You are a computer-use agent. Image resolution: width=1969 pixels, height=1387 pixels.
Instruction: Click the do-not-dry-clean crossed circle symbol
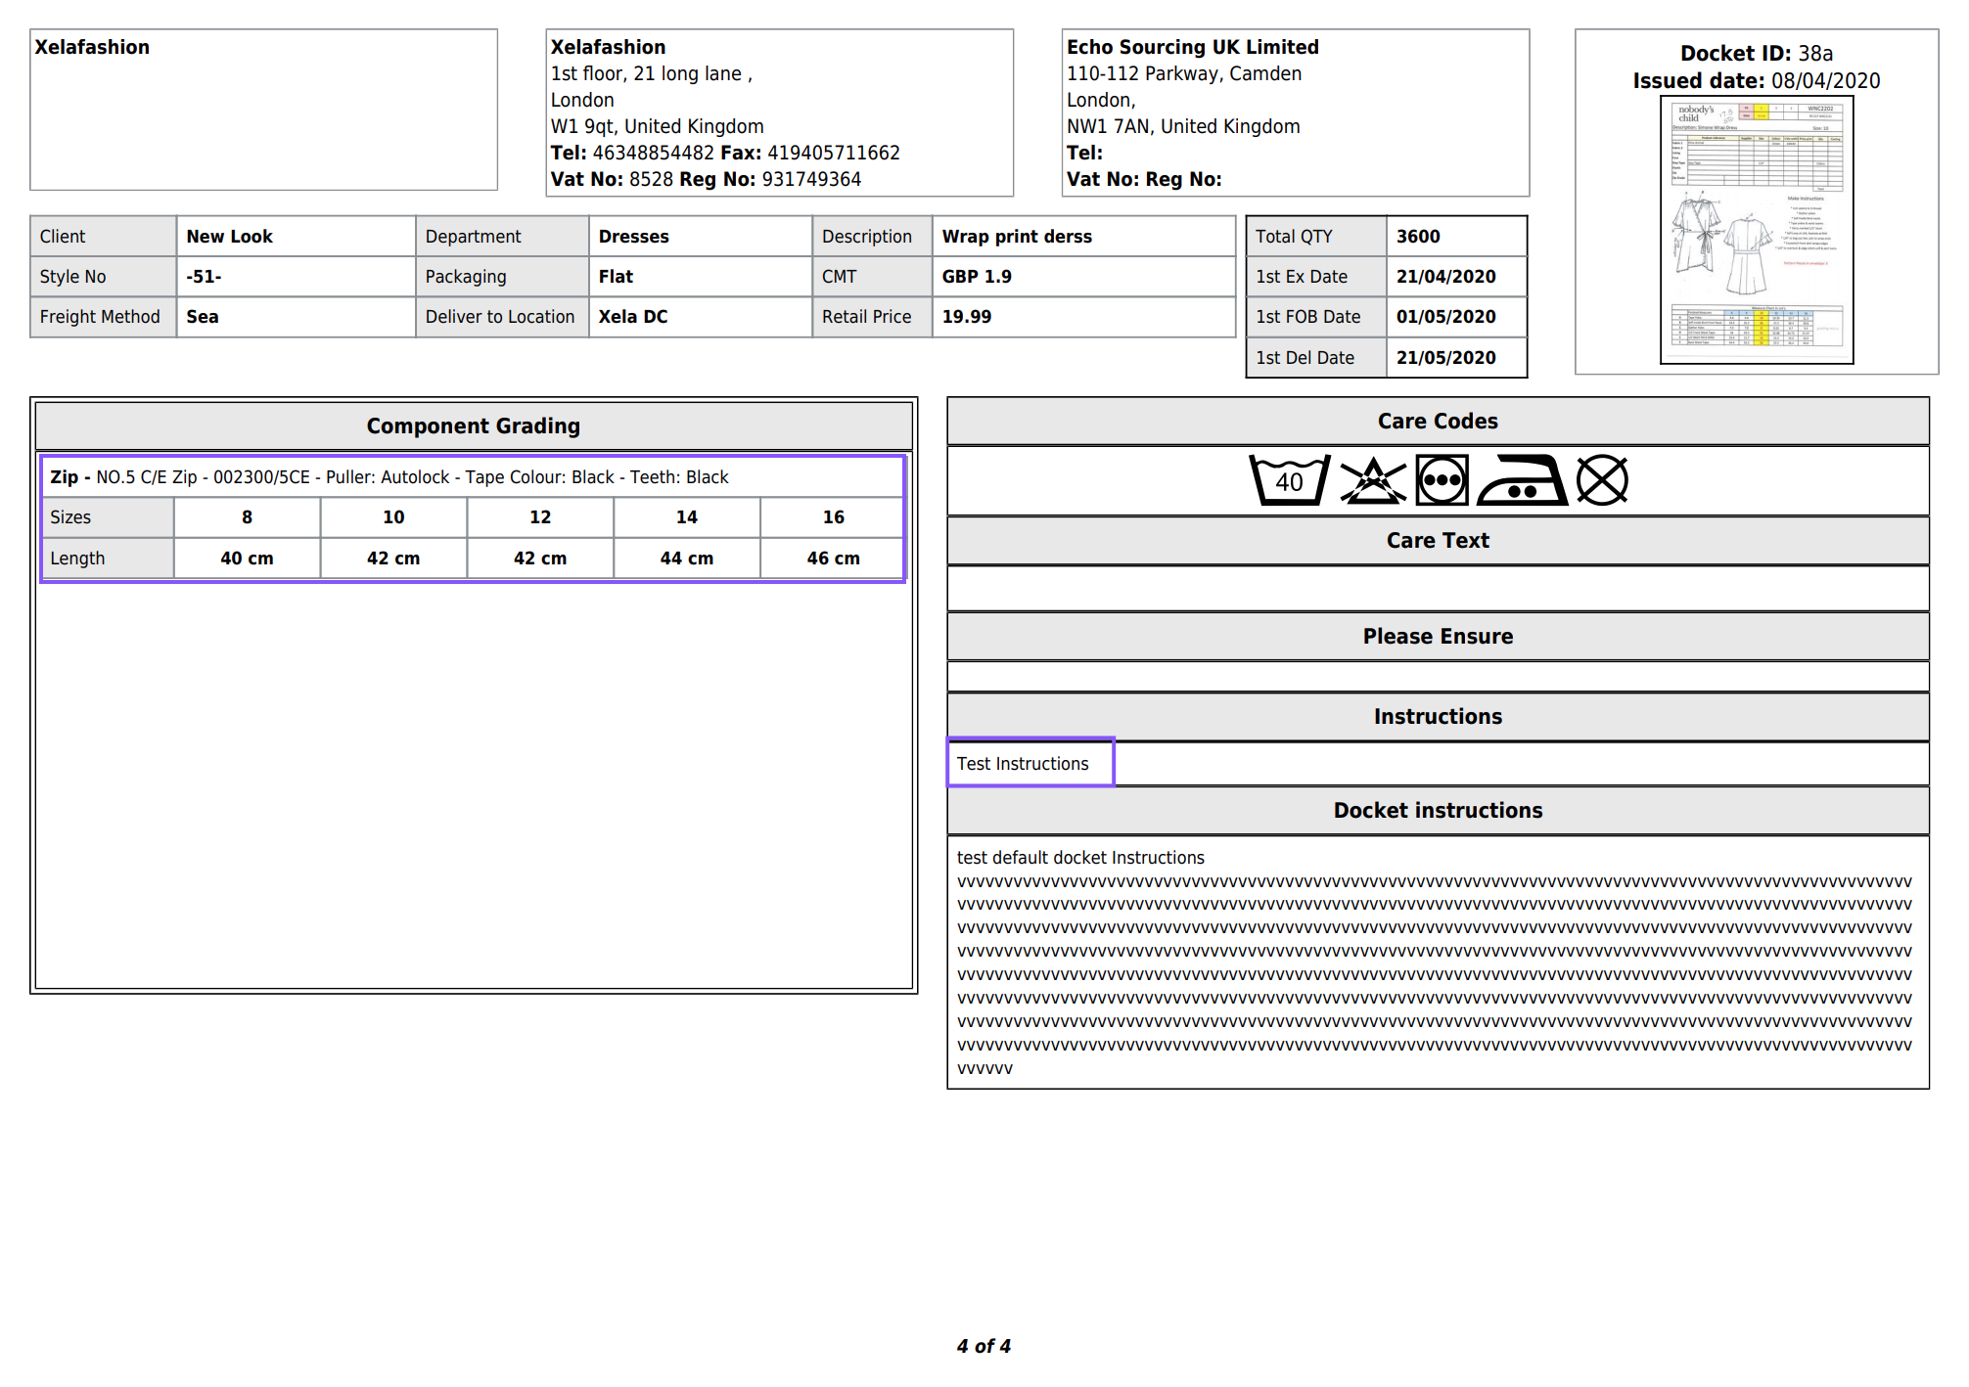tap(1602, 480)
